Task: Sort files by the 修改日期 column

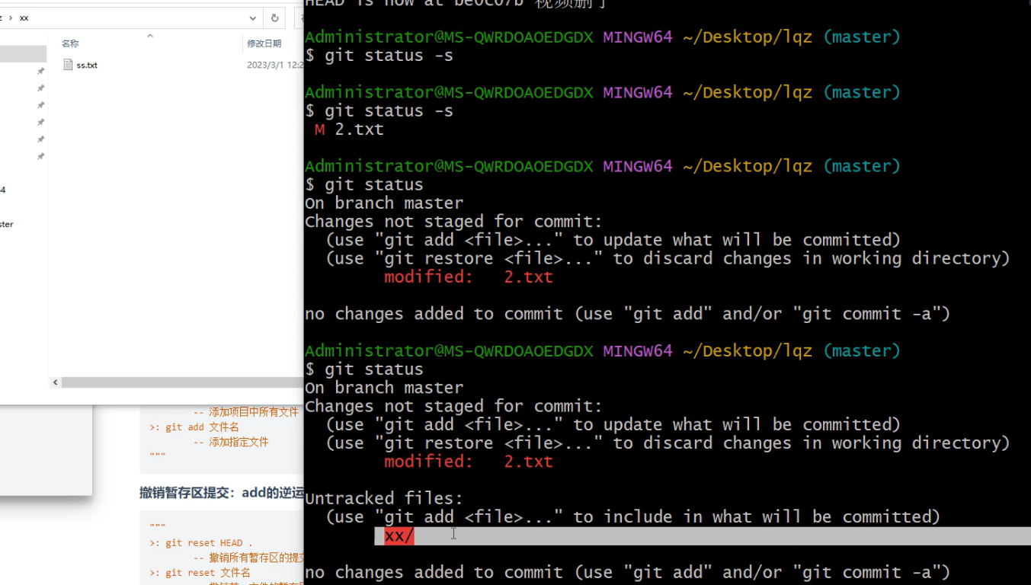Action: 264,43
